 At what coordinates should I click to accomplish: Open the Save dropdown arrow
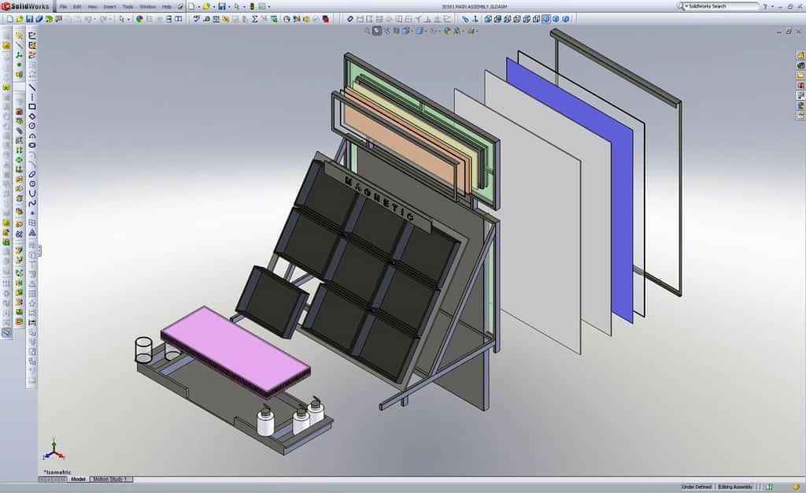pos(228,6)
